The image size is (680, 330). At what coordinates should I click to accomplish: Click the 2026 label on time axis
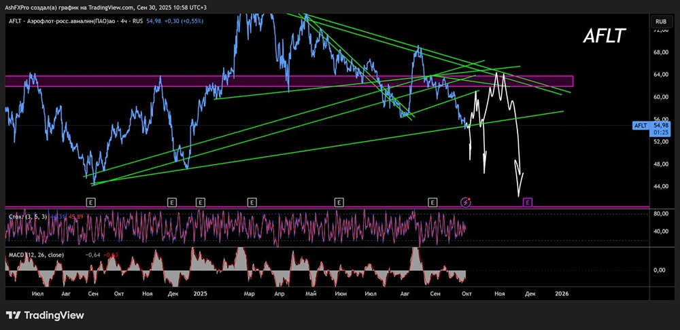tap(562, 293)
